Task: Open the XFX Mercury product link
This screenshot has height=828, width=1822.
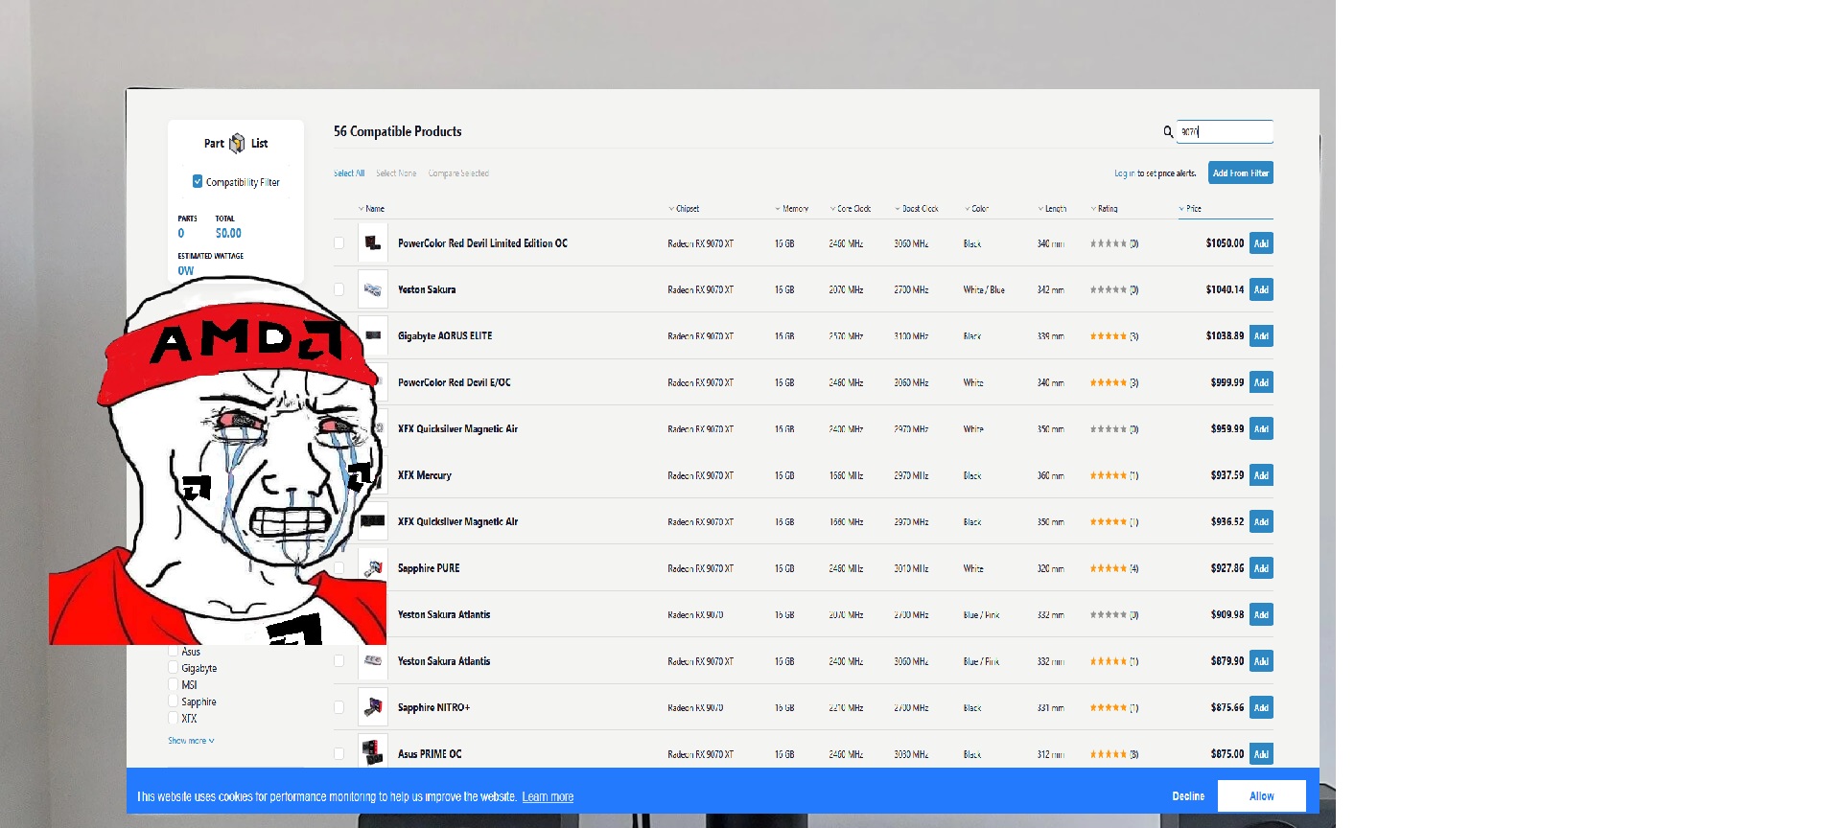Action: click(x=425, y=475)
